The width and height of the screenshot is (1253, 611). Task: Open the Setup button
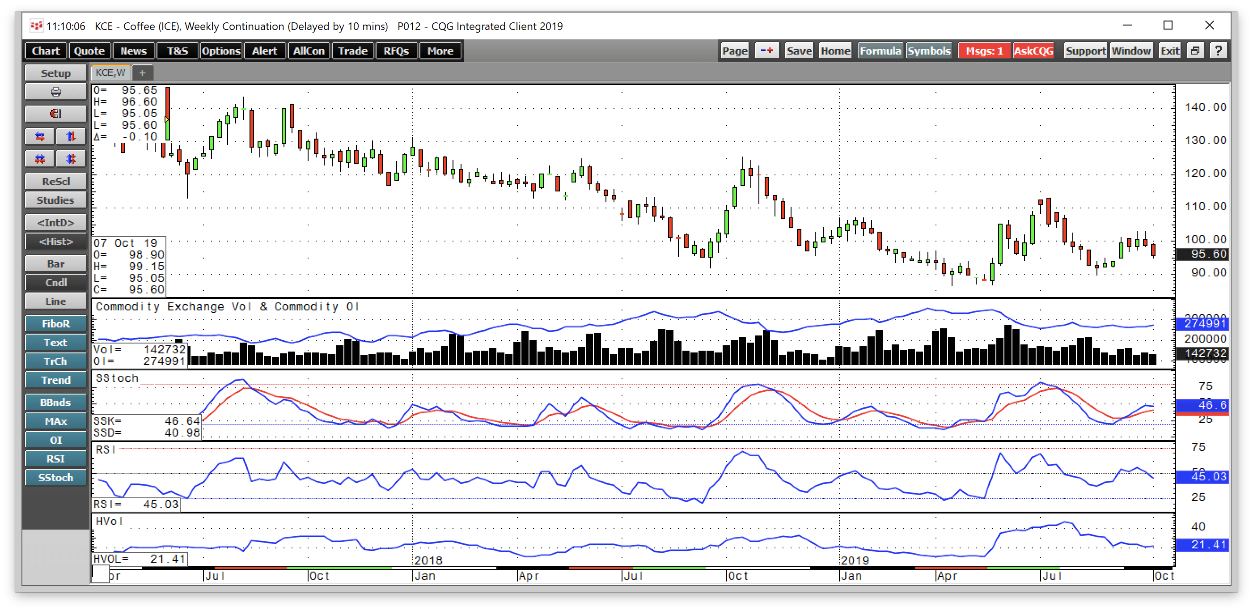(55, 73)
